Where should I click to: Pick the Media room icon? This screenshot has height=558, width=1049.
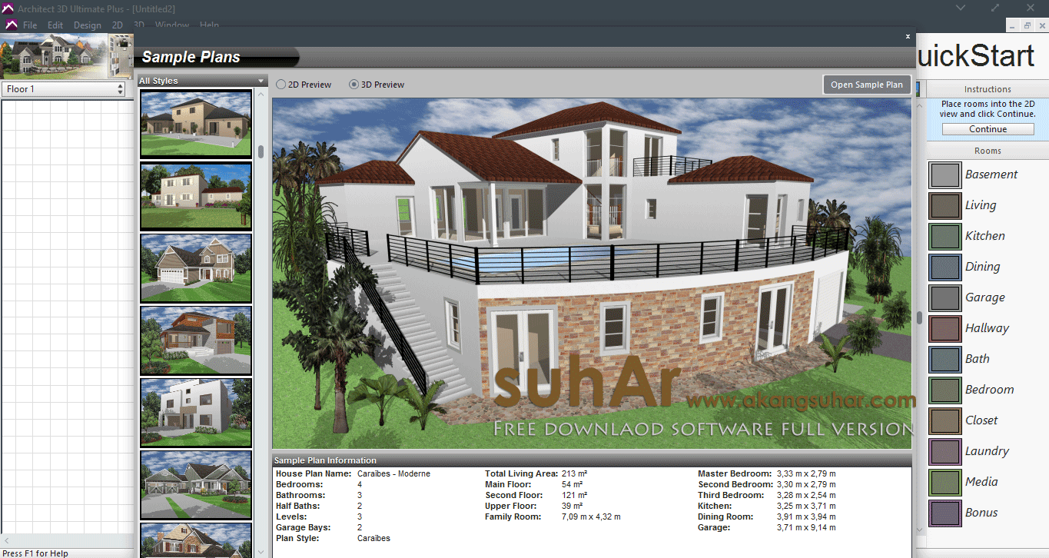945,482
